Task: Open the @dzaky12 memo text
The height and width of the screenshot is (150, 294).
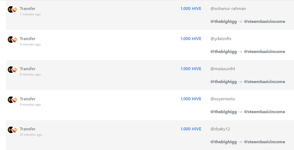Action: click(220, 129)
